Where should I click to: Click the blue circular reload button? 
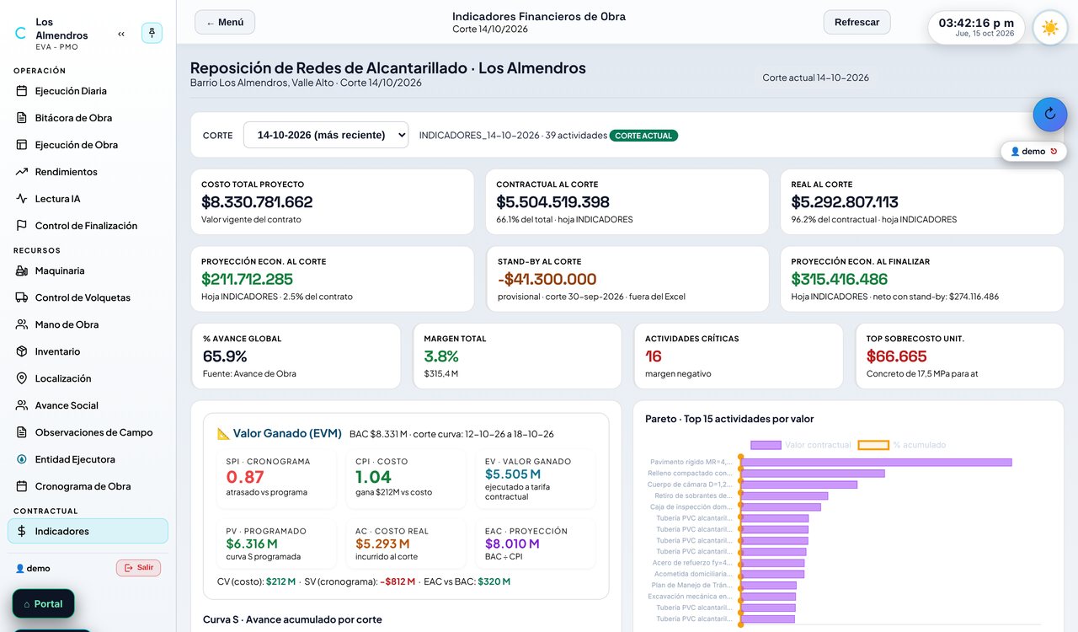click(1050, 114)
